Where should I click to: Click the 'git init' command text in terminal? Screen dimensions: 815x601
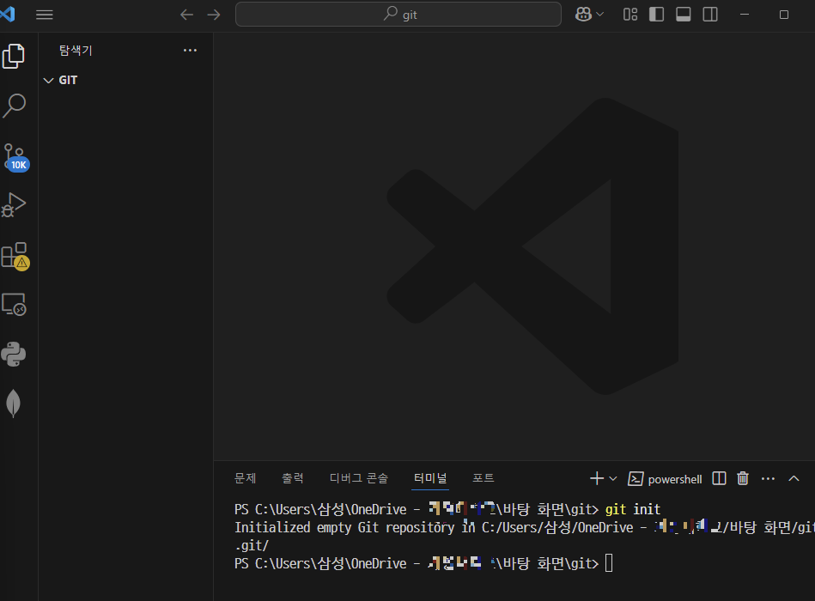point(633,509)
